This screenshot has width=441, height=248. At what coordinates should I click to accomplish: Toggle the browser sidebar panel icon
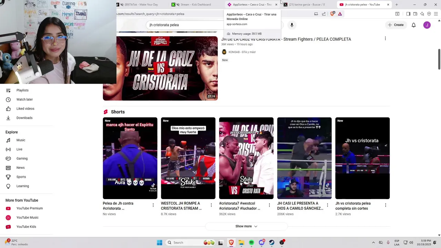tap(408, 14)
